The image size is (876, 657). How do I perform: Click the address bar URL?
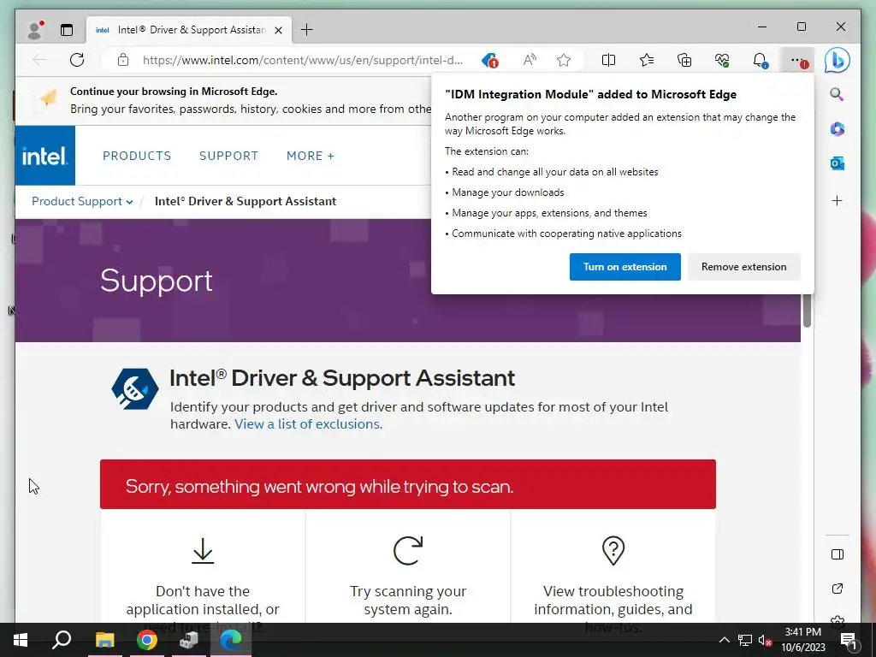click(x=302, y=60)
